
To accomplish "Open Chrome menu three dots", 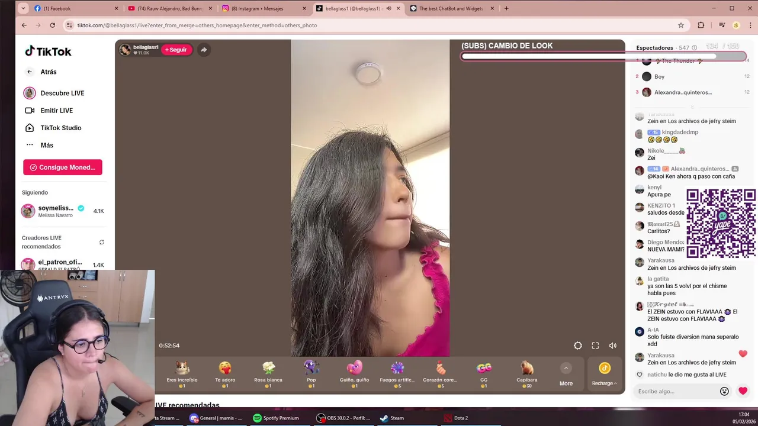I will (x=750, y=25).
